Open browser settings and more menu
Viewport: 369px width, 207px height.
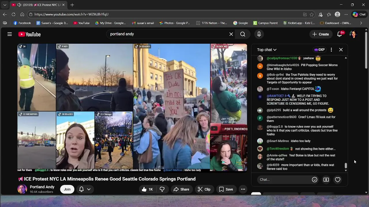[346, 14]
